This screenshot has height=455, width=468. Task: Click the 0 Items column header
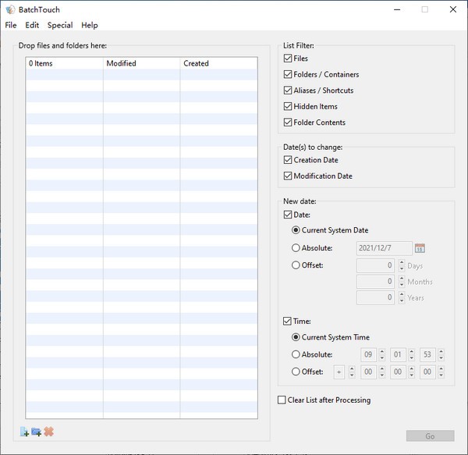pyautogui.click(x=65, y=63)
